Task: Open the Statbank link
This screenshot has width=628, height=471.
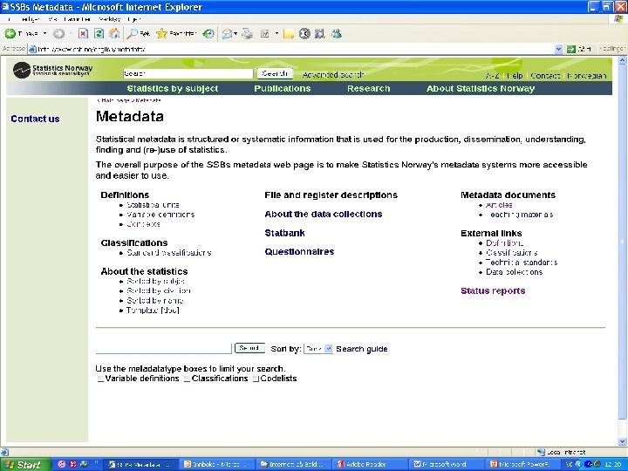Action: [284, 233]
